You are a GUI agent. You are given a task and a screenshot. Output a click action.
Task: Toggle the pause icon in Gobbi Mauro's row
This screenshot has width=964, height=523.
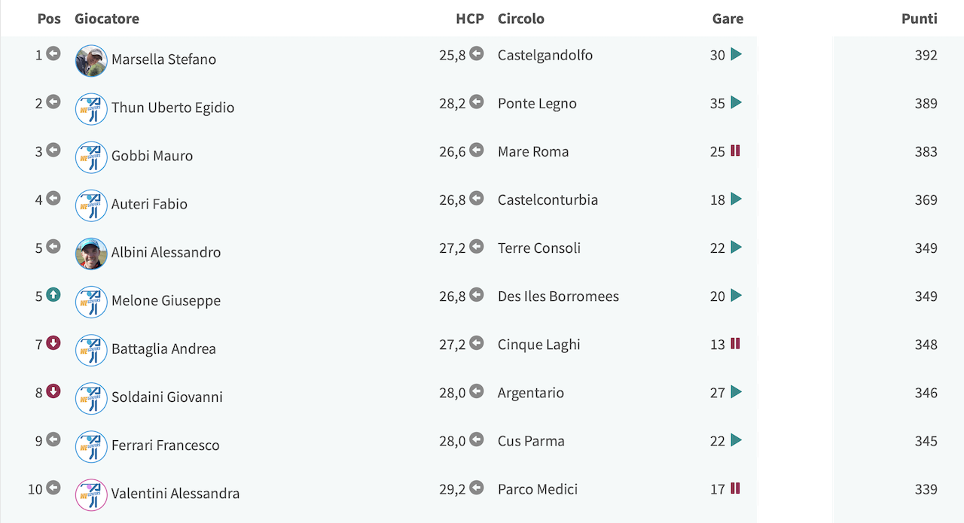tap(736, 151)
